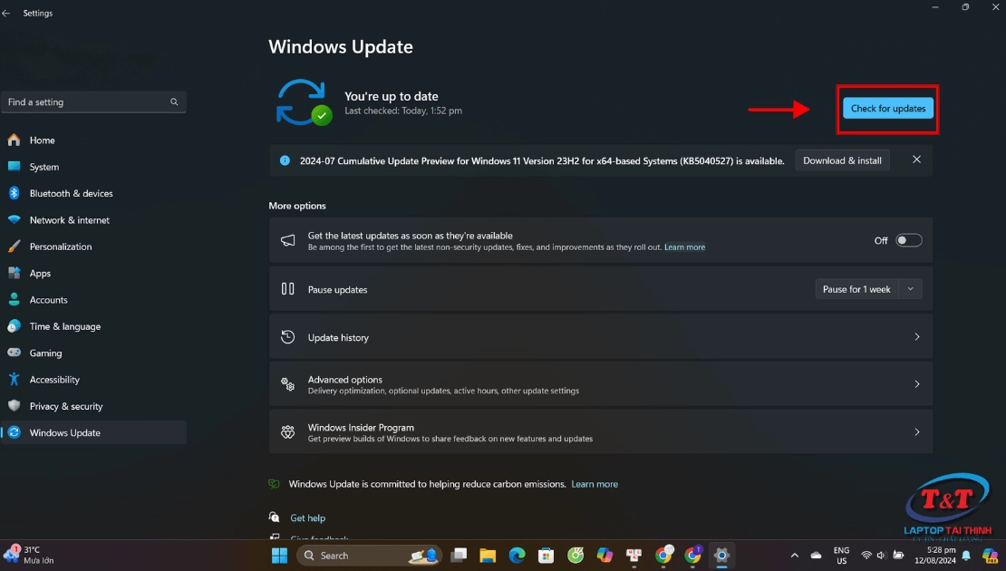Open Accessibility settings
The width and height of the screenshot is (1006, 571).
[93, 380]
